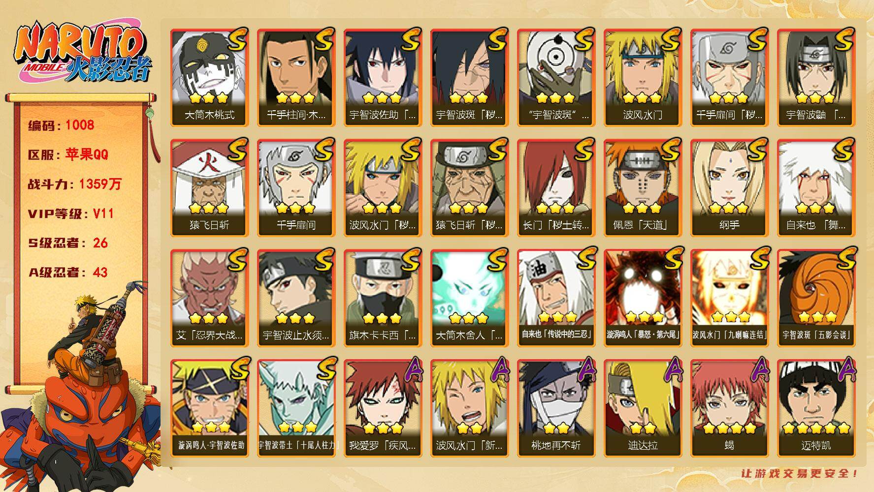
Task: Choose the 纲手 ninja card
Action: point(729,187)
